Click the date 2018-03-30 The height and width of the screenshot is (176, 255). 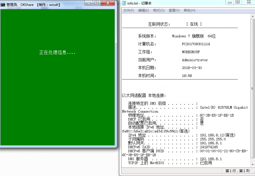(192, 68)
